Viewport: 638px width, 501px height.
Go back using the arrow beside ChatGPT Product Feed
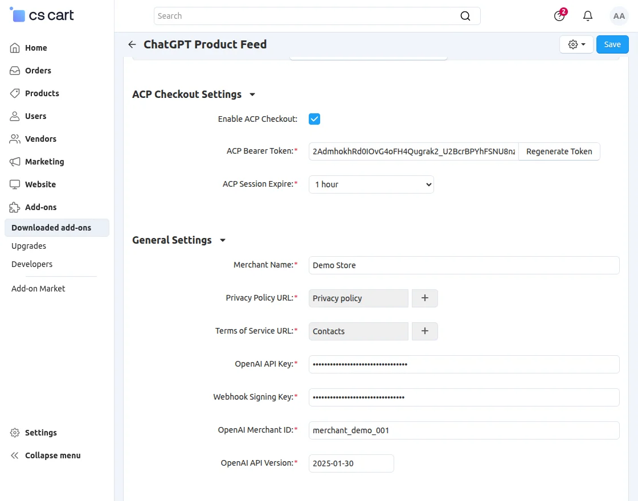[x=132, y=44]
